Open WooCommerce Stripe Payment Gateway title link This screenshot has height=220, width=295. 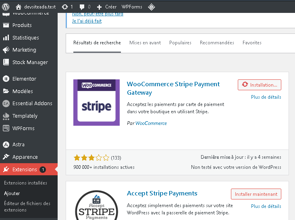point(173,88)
